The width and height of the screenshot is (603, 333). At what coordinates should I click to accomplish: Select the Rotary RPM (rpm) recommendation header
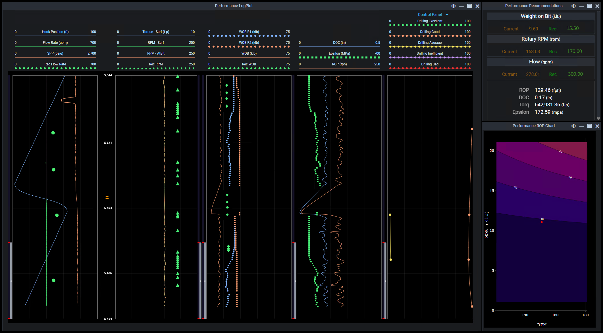tap(540, 39)
